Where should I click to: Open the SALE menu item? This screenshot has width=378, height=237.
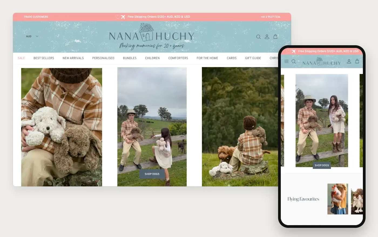pyautogui.click(x=21, y=58)
